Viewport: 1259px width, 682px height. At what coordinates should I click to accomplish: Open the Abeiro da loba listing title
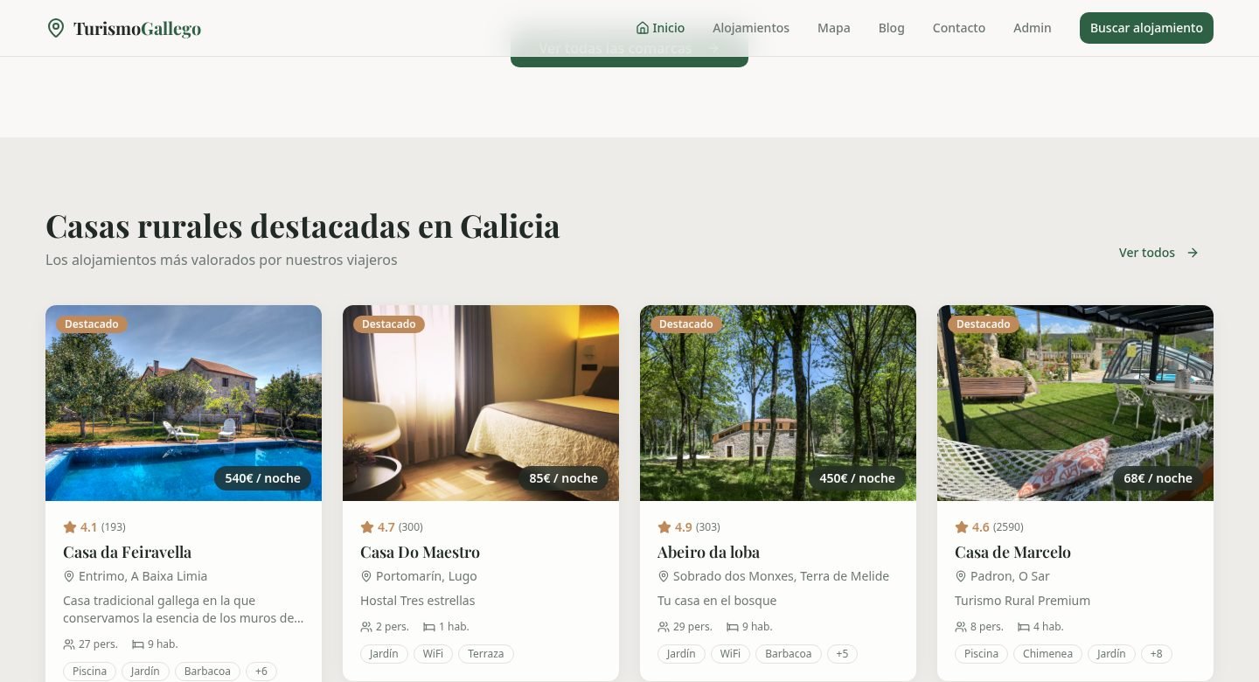708,552
